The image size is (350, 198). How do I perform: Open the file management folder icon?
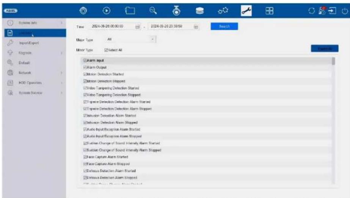click(x=130, y=11)
